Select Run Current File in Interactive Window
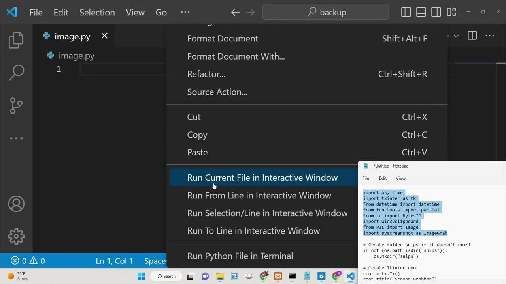The height and width of the screenshot is (284, 506). 262,178
